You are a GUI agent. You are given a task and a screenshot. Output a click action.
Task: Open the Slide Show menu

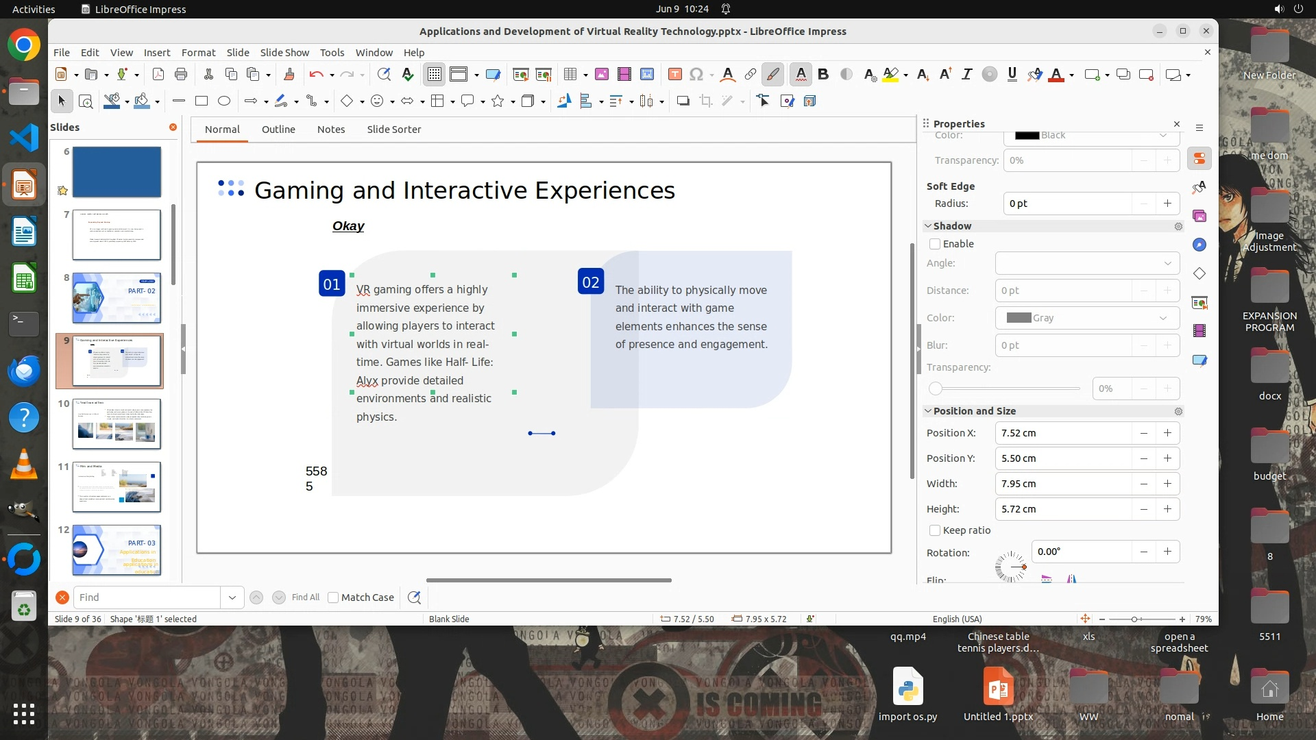284,53
